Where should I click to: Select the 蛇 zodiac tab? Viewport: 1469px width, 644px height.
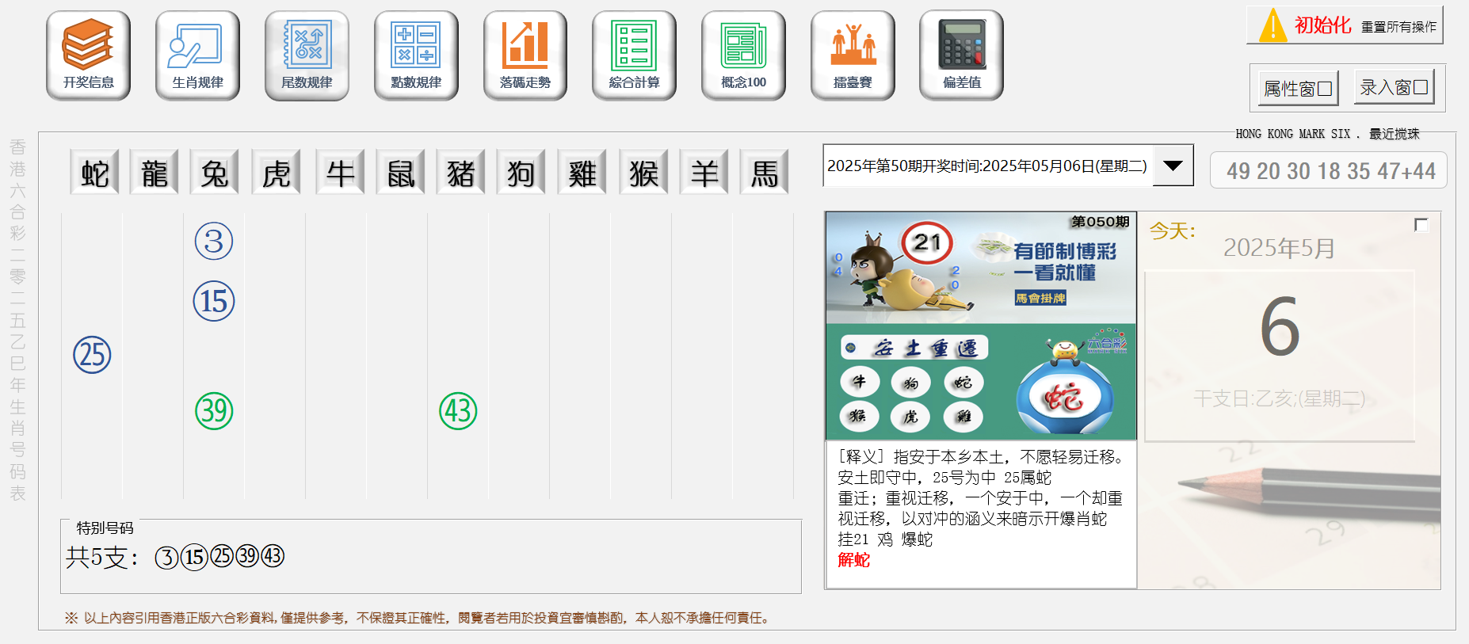tap(94, 173)
